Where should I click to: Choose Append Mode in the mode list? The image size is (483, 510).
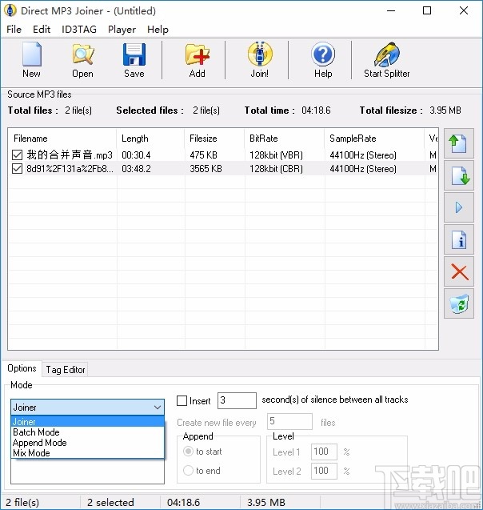tap(87, 443)
